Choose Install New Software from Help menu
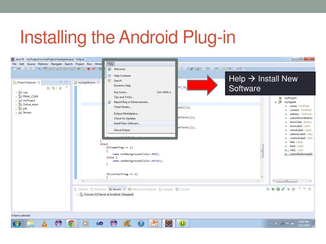 (x=141, y=124)
